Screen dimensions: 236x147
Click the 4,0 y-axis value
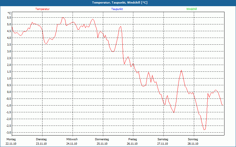(x=9, y=38)
